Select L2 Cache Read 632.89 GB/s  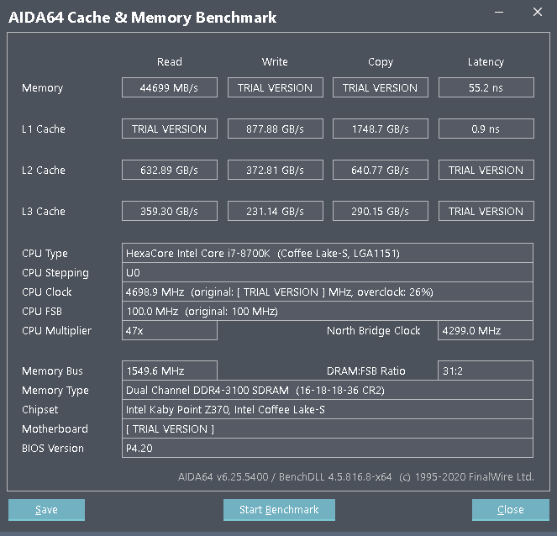[x=170, y=170]
